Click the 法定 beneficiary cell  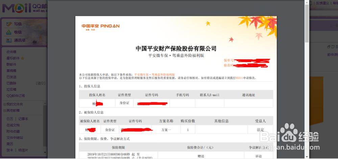[260, 130]
